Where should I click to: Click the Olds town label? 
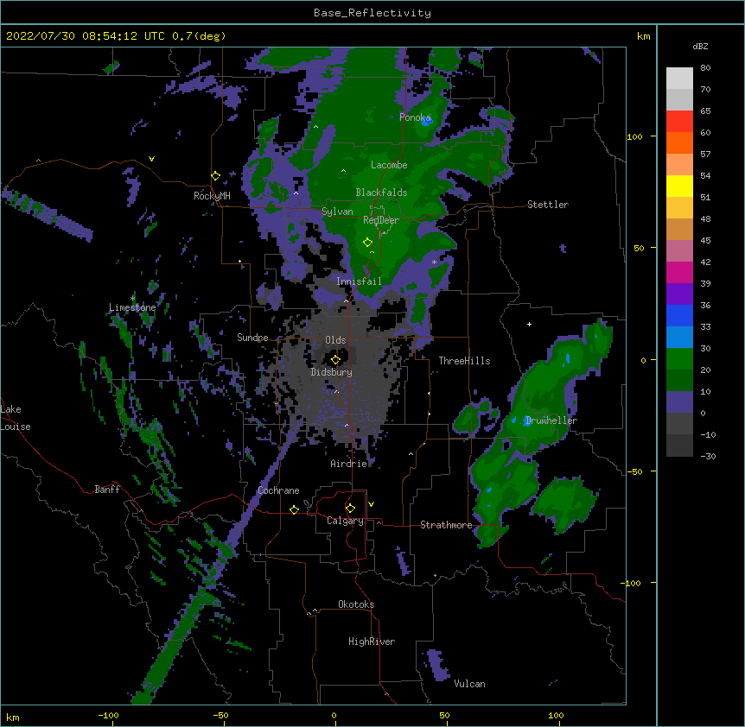click(335, 340)
